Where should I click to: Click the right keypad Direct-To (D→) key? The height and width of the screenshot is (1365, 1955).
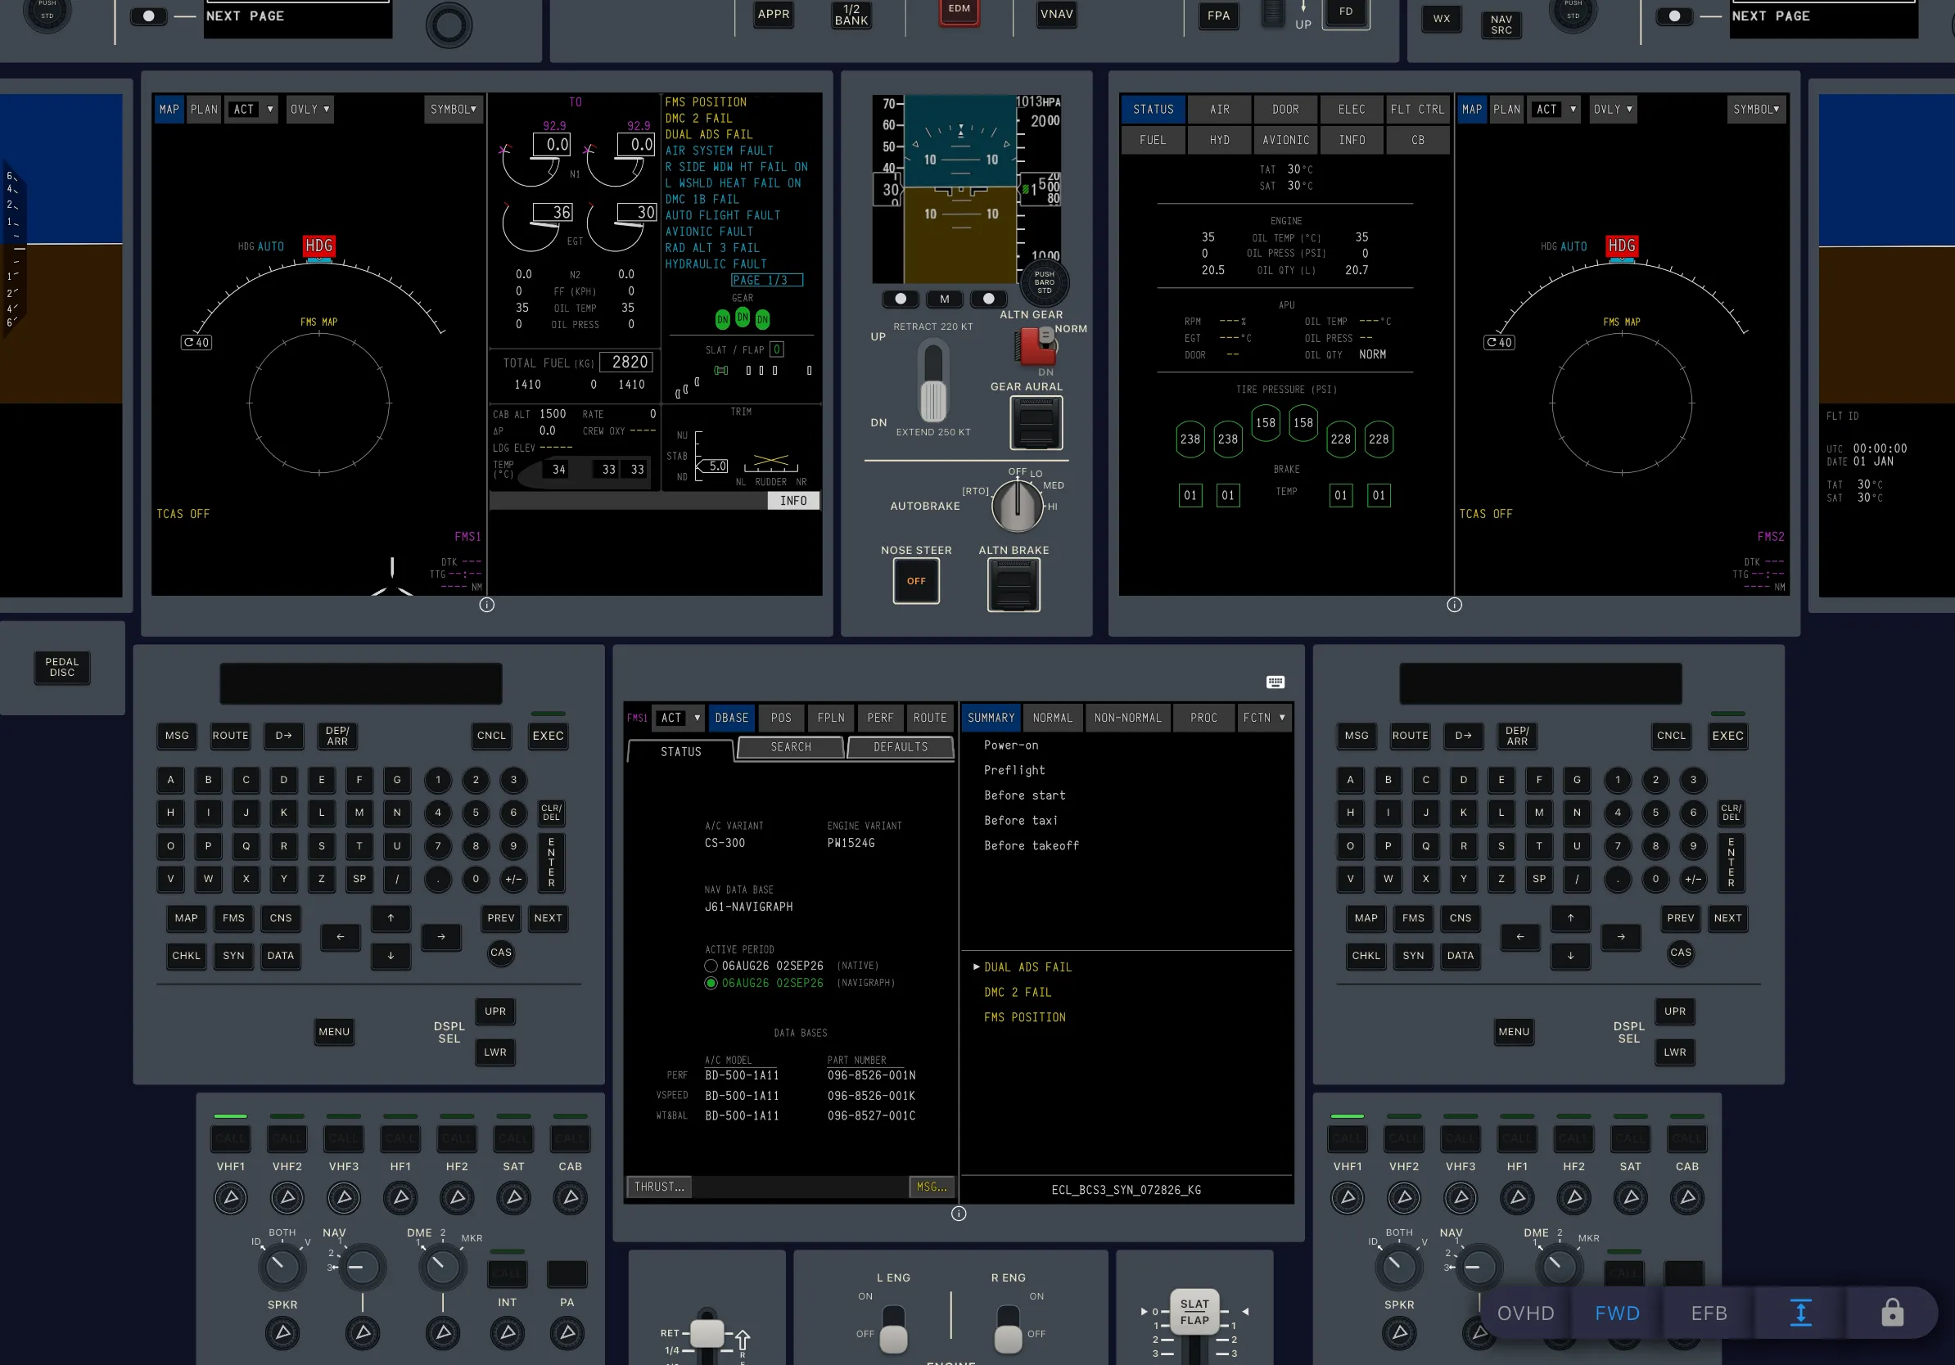click(x=1463, y=737)
